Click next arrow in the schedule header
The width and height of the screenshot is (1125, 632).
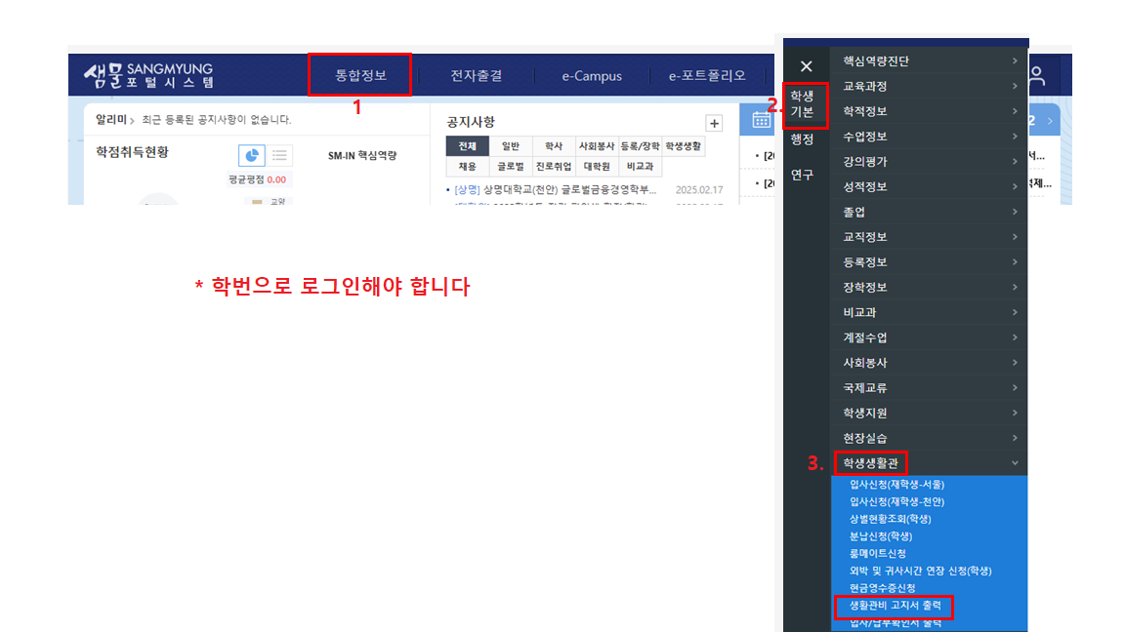click(1050, 121)
